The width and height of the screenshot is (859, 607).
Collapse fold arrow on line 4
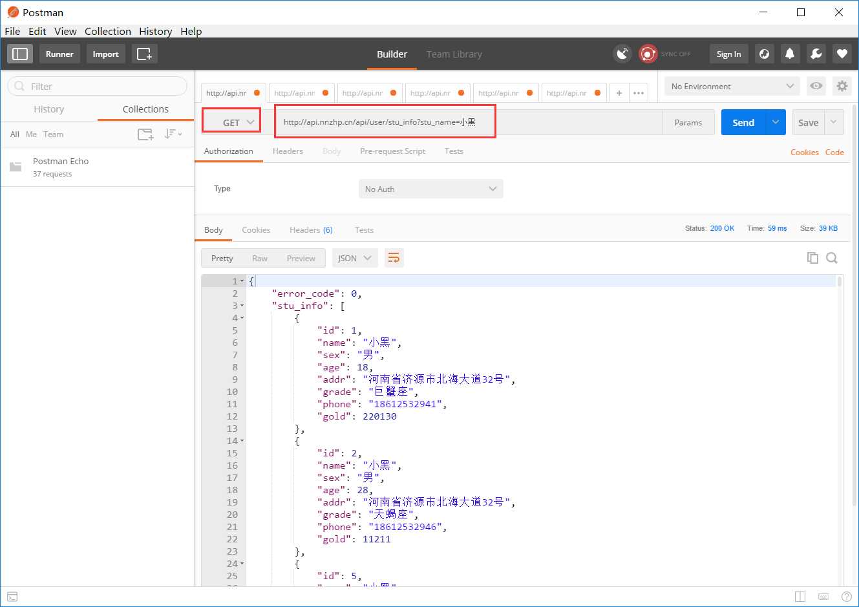(x=242, y=318)
